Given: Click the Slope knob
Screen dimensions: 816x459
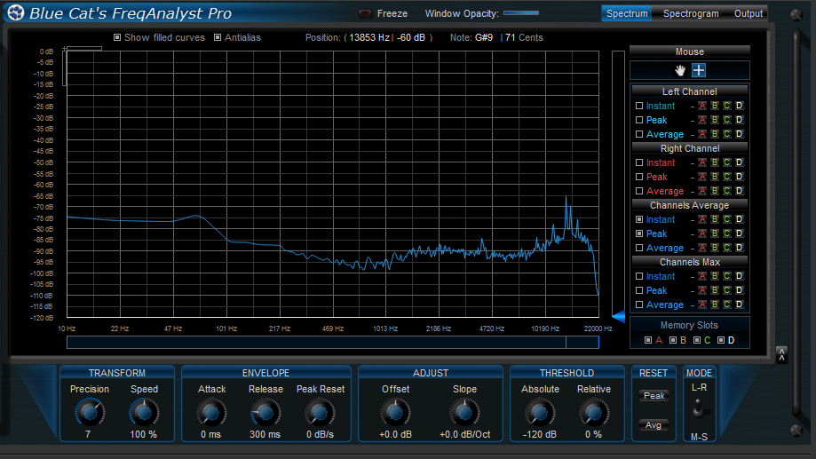Looking at the screenshot, I should point(464,413).
